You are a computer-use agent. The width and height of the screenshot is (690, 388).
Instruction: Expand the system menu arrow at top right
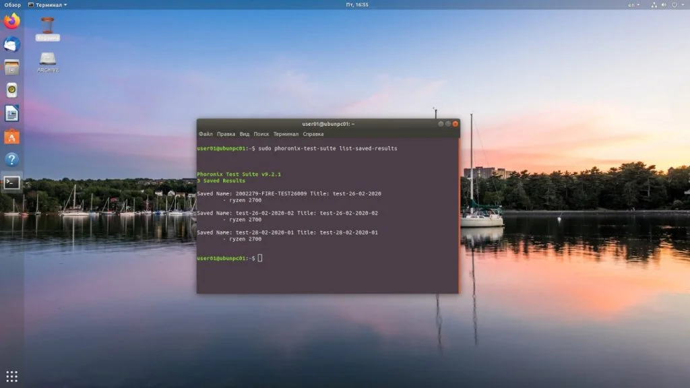point(682,5)
